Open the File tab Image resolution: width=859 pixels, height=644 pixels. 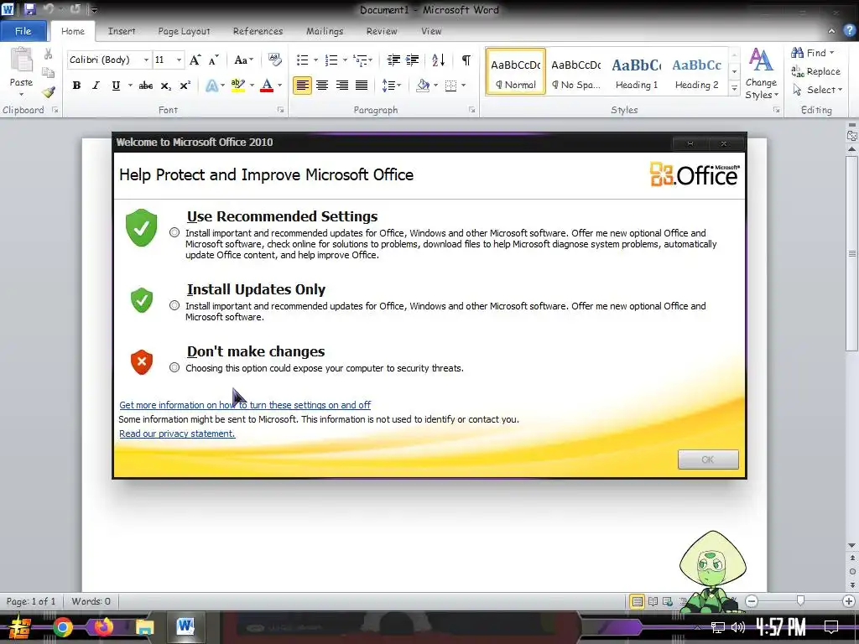click(23, 31)
